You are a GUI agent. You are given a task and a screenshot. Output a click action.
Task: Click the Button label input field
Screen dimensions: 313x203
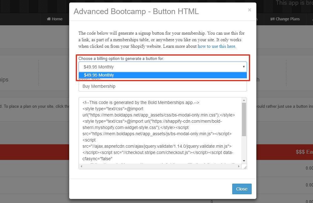163,86
